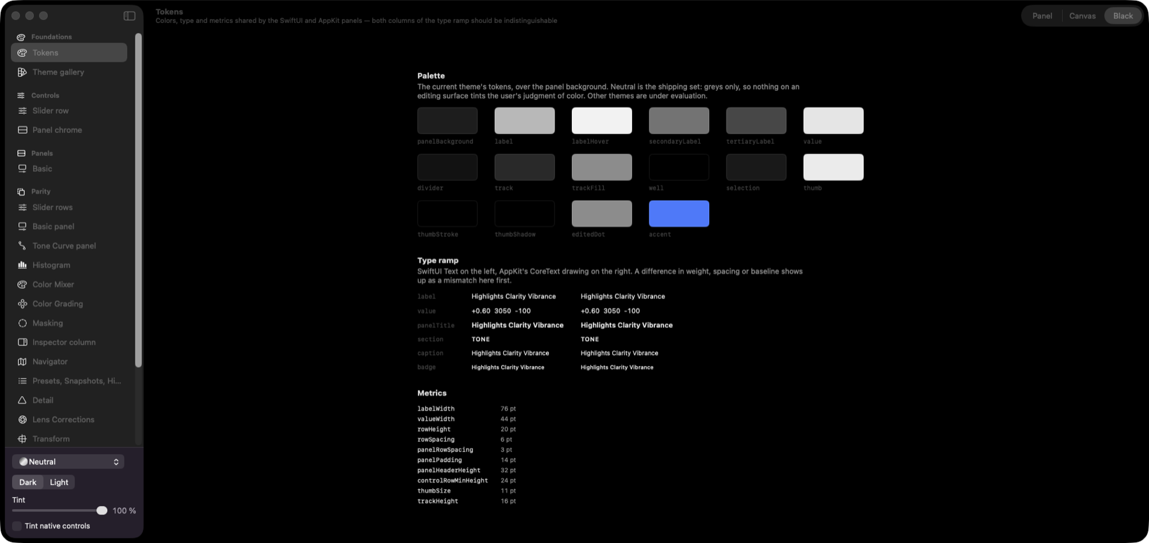Click the Tokens palette icon in sidebar
The width and height of the screenshot is (1149, 543).
coord(22,53)
